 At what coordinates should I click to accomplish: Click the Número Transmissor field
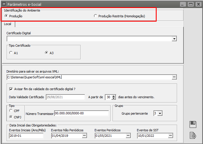tap(81, 113)
